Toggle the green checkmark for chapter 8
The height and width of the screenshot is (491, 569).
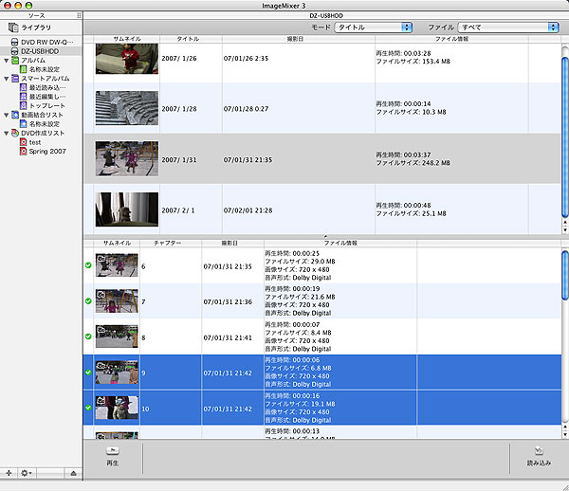(x=88, y=336)
